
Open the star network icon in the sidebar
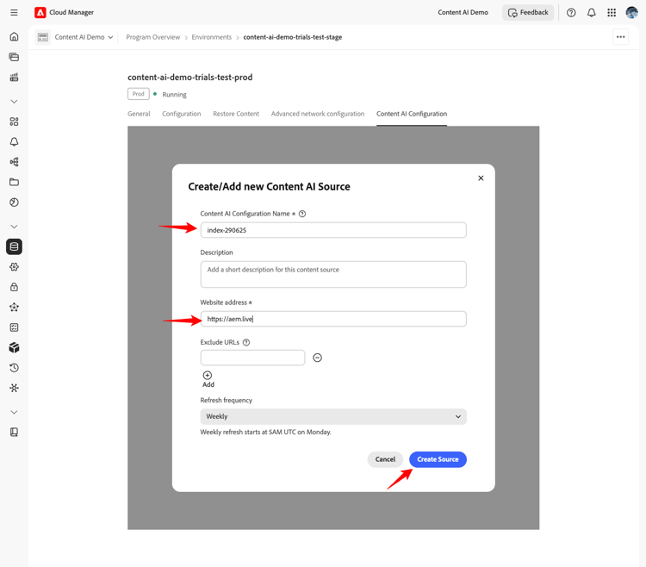click(x=14, y=308)
